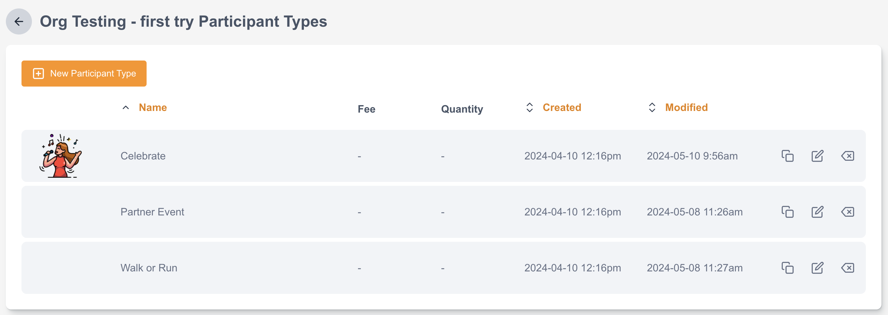
Task: Sort by Modified column header
Action: pyautogui.click(x=686, y=107)
